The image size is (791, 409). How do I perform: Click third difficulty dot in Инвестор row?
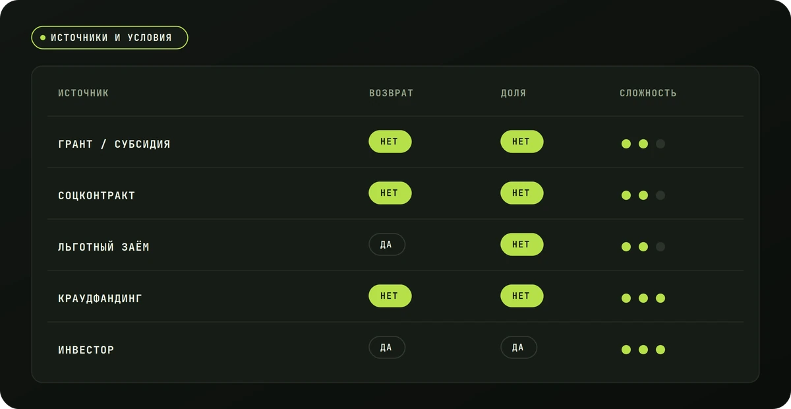tap(660, 350)
